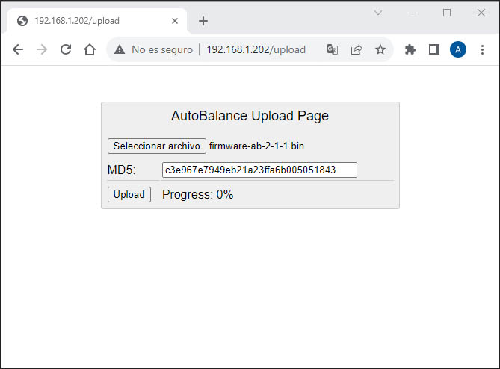
Task: Click the address bar URL
Action: point(256,49)
